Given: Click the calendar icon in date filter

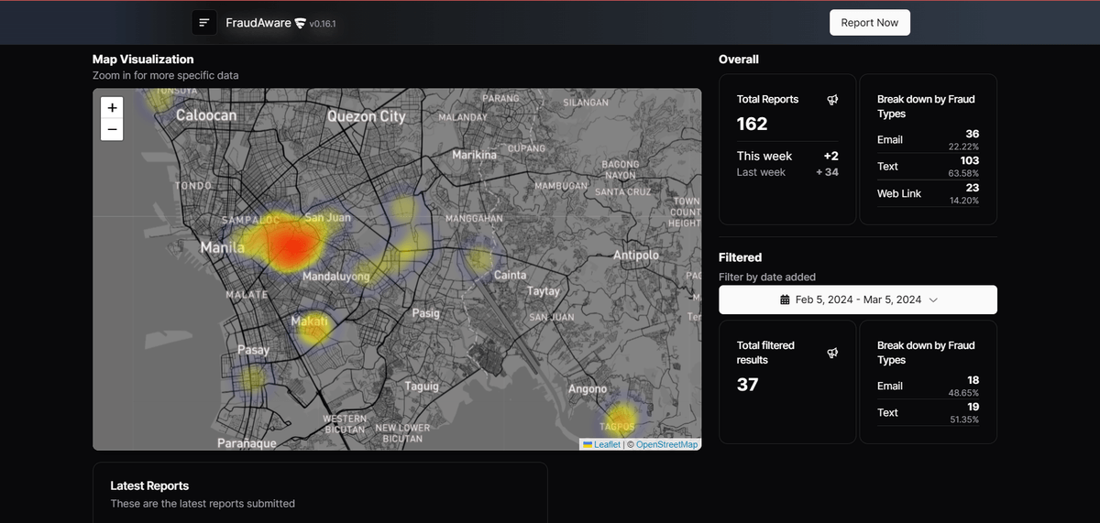Looking at the screenshot, I should pyautogui.click(x=785, y=300).
